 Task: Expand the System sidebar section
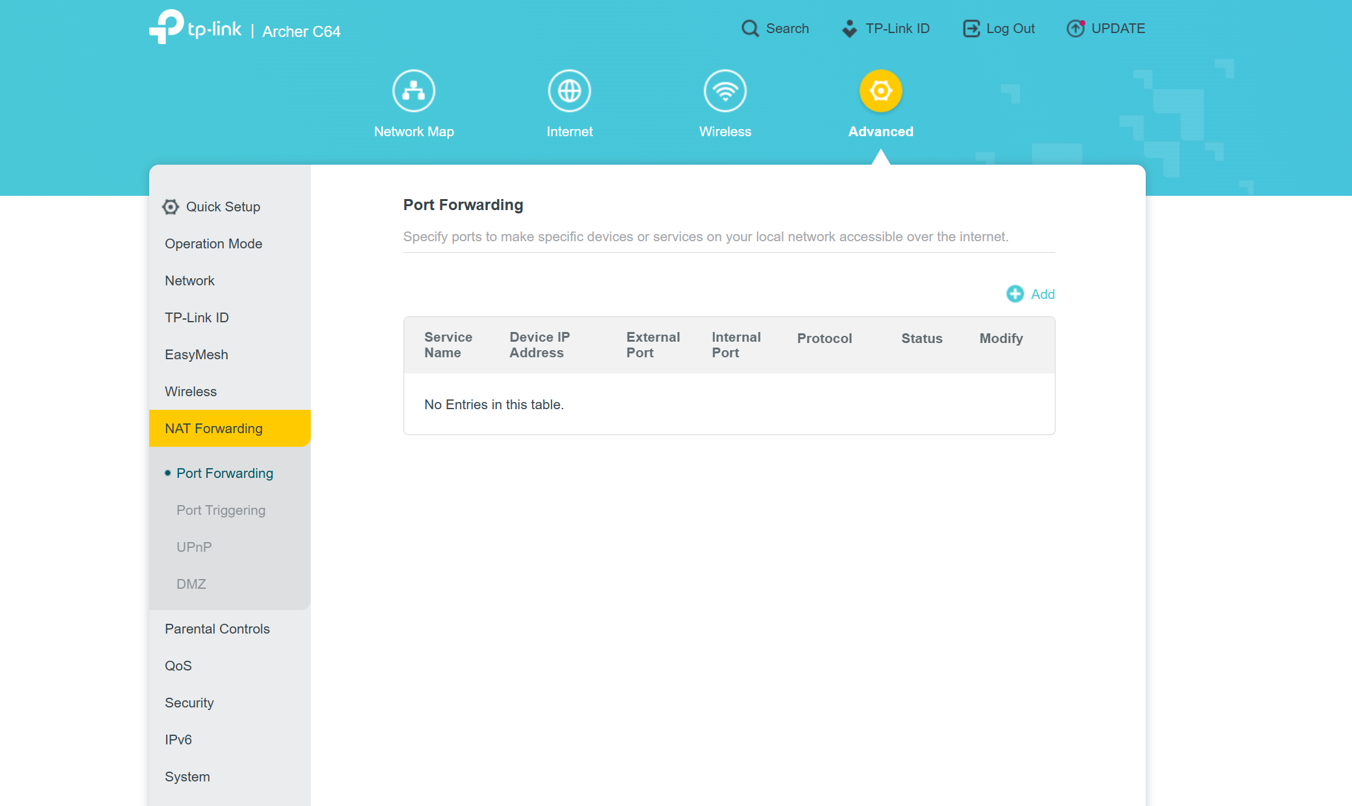187,777
